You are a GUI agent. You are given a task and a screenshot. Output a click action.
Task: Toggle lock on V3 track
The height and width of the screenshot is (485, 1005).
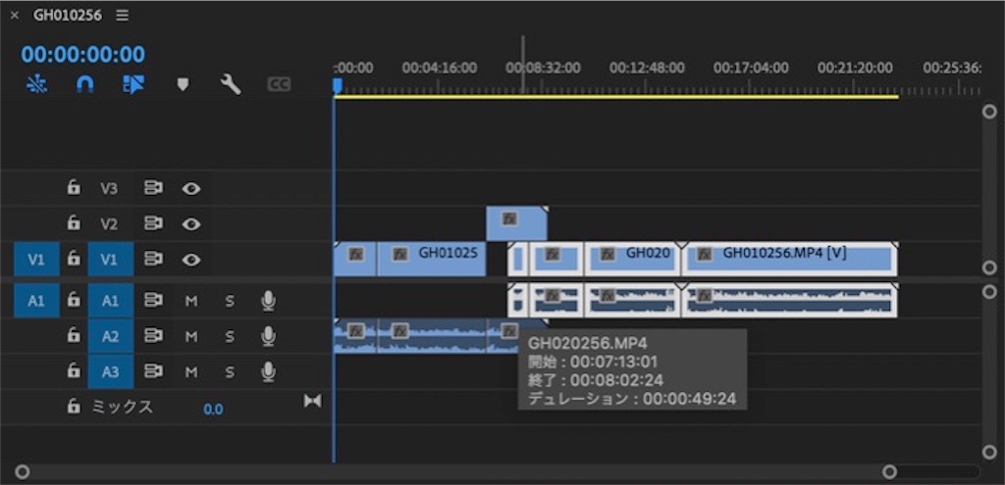coord(74,187)
